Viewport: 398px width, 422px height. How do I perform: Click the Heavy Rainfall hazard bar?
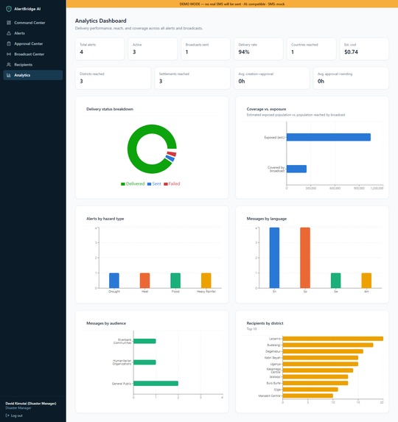(206, 281)
